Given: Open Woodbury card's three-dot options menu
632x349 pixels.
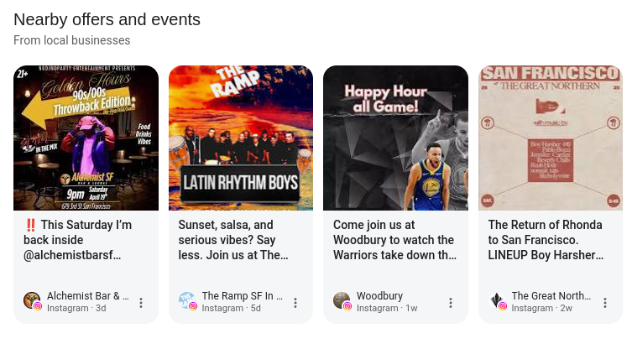Looking at the screenshot, I should click(451, 303).
